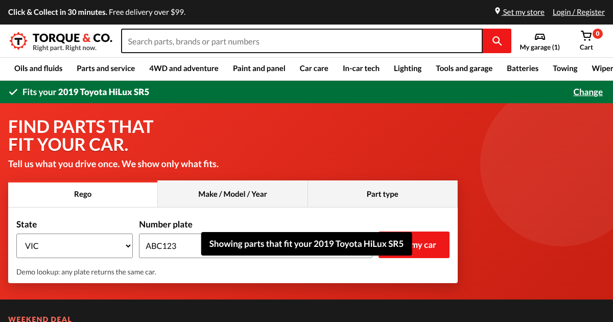Click the Number plate field label
Viewport: 613px width, 322px height.
click(x=166, y=224)
